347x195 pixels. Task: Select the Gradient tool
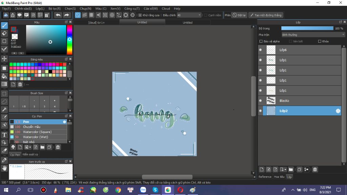point(4,84)
